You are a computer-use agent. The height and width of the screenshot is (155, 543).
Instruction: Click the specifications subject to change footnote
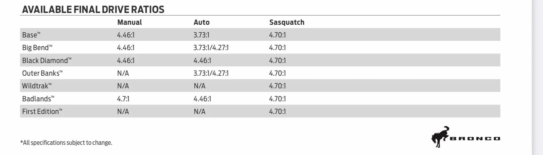click(66, 142)
